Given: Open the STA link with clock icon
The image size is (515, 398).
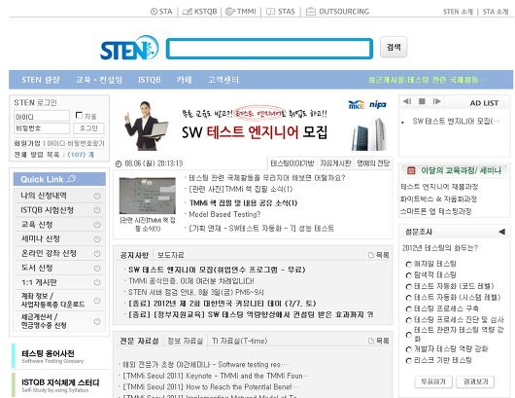Looking at the screenshot, I should point(161,12).
